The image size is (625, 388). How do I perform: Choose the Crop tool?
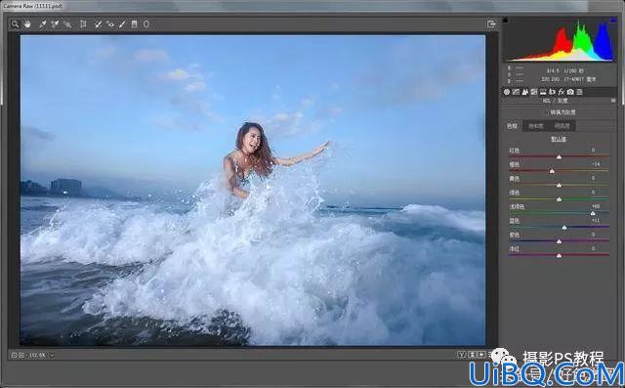click(x=83, y=24)
